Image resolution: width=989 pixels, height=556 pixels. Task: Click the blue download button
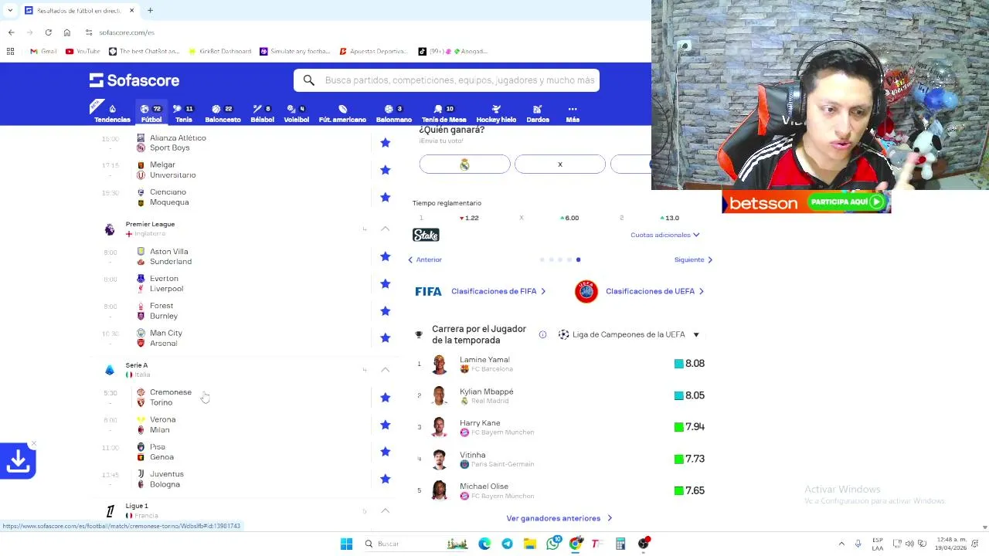tap(18, 461)
